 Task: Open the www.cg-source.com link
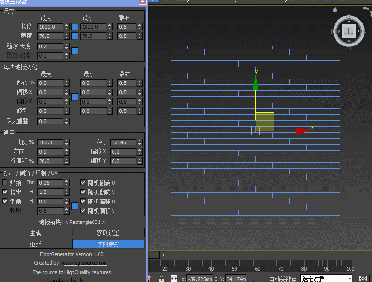tap(85, 263)
